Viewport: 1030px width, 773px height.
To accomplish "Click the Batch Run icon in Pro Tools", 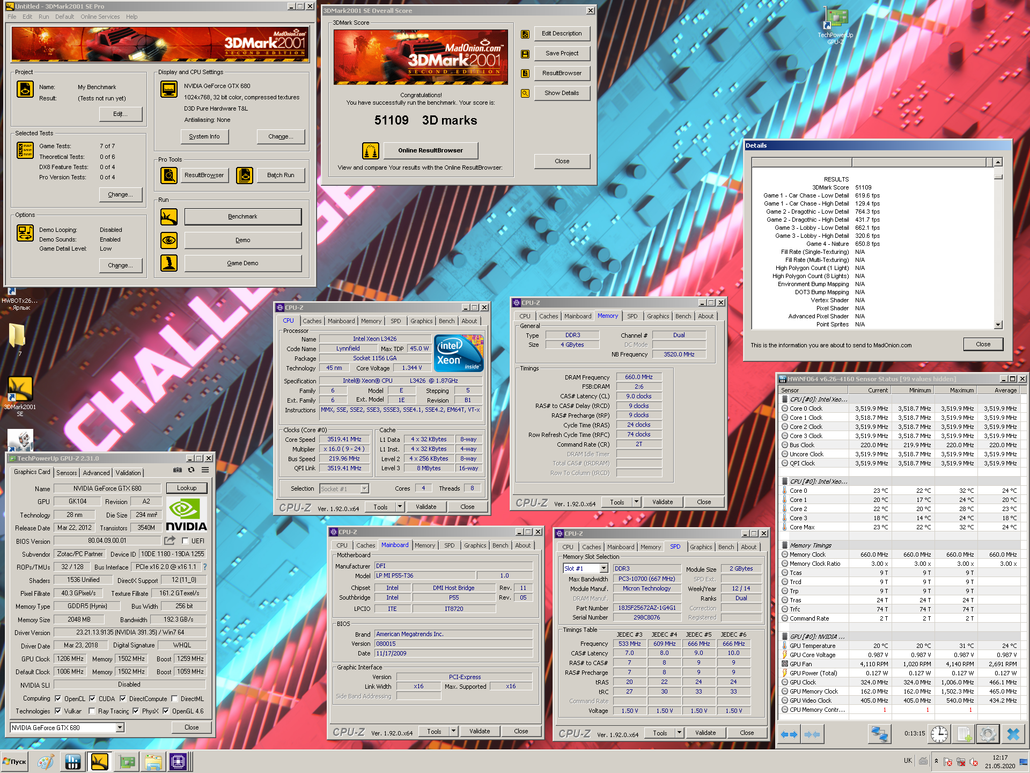I will click(245, 175).
